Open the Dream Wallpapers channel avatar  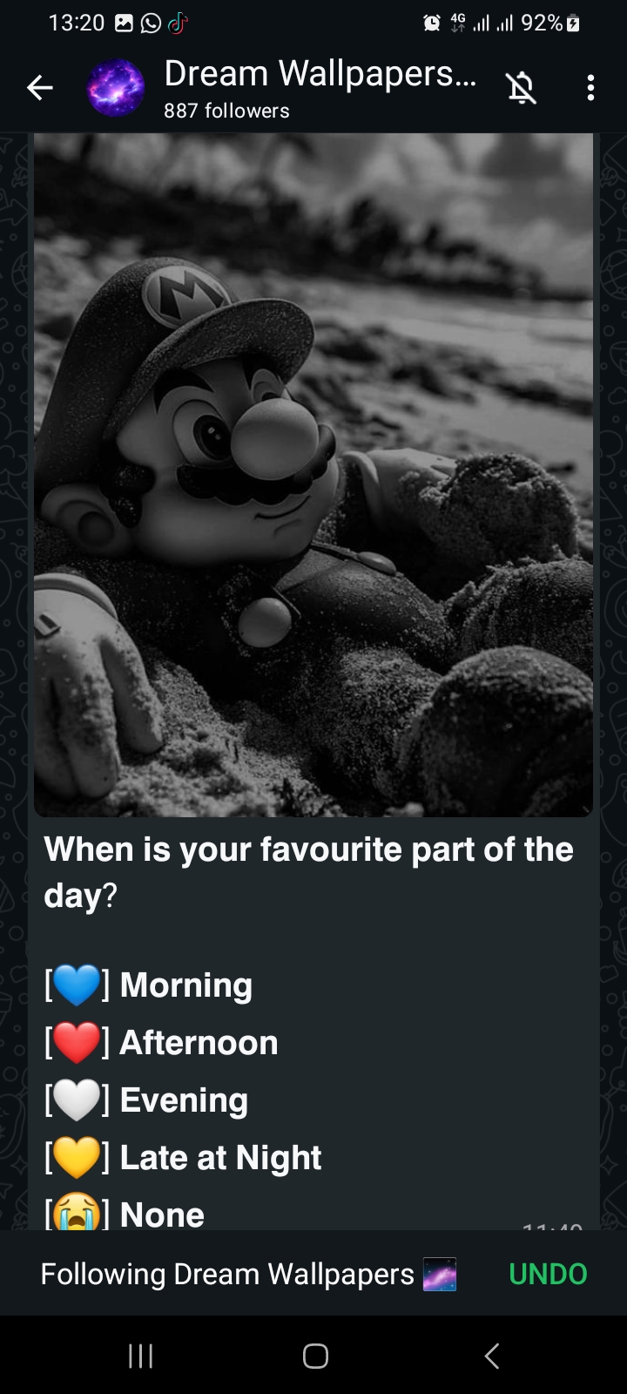[115, 88]
